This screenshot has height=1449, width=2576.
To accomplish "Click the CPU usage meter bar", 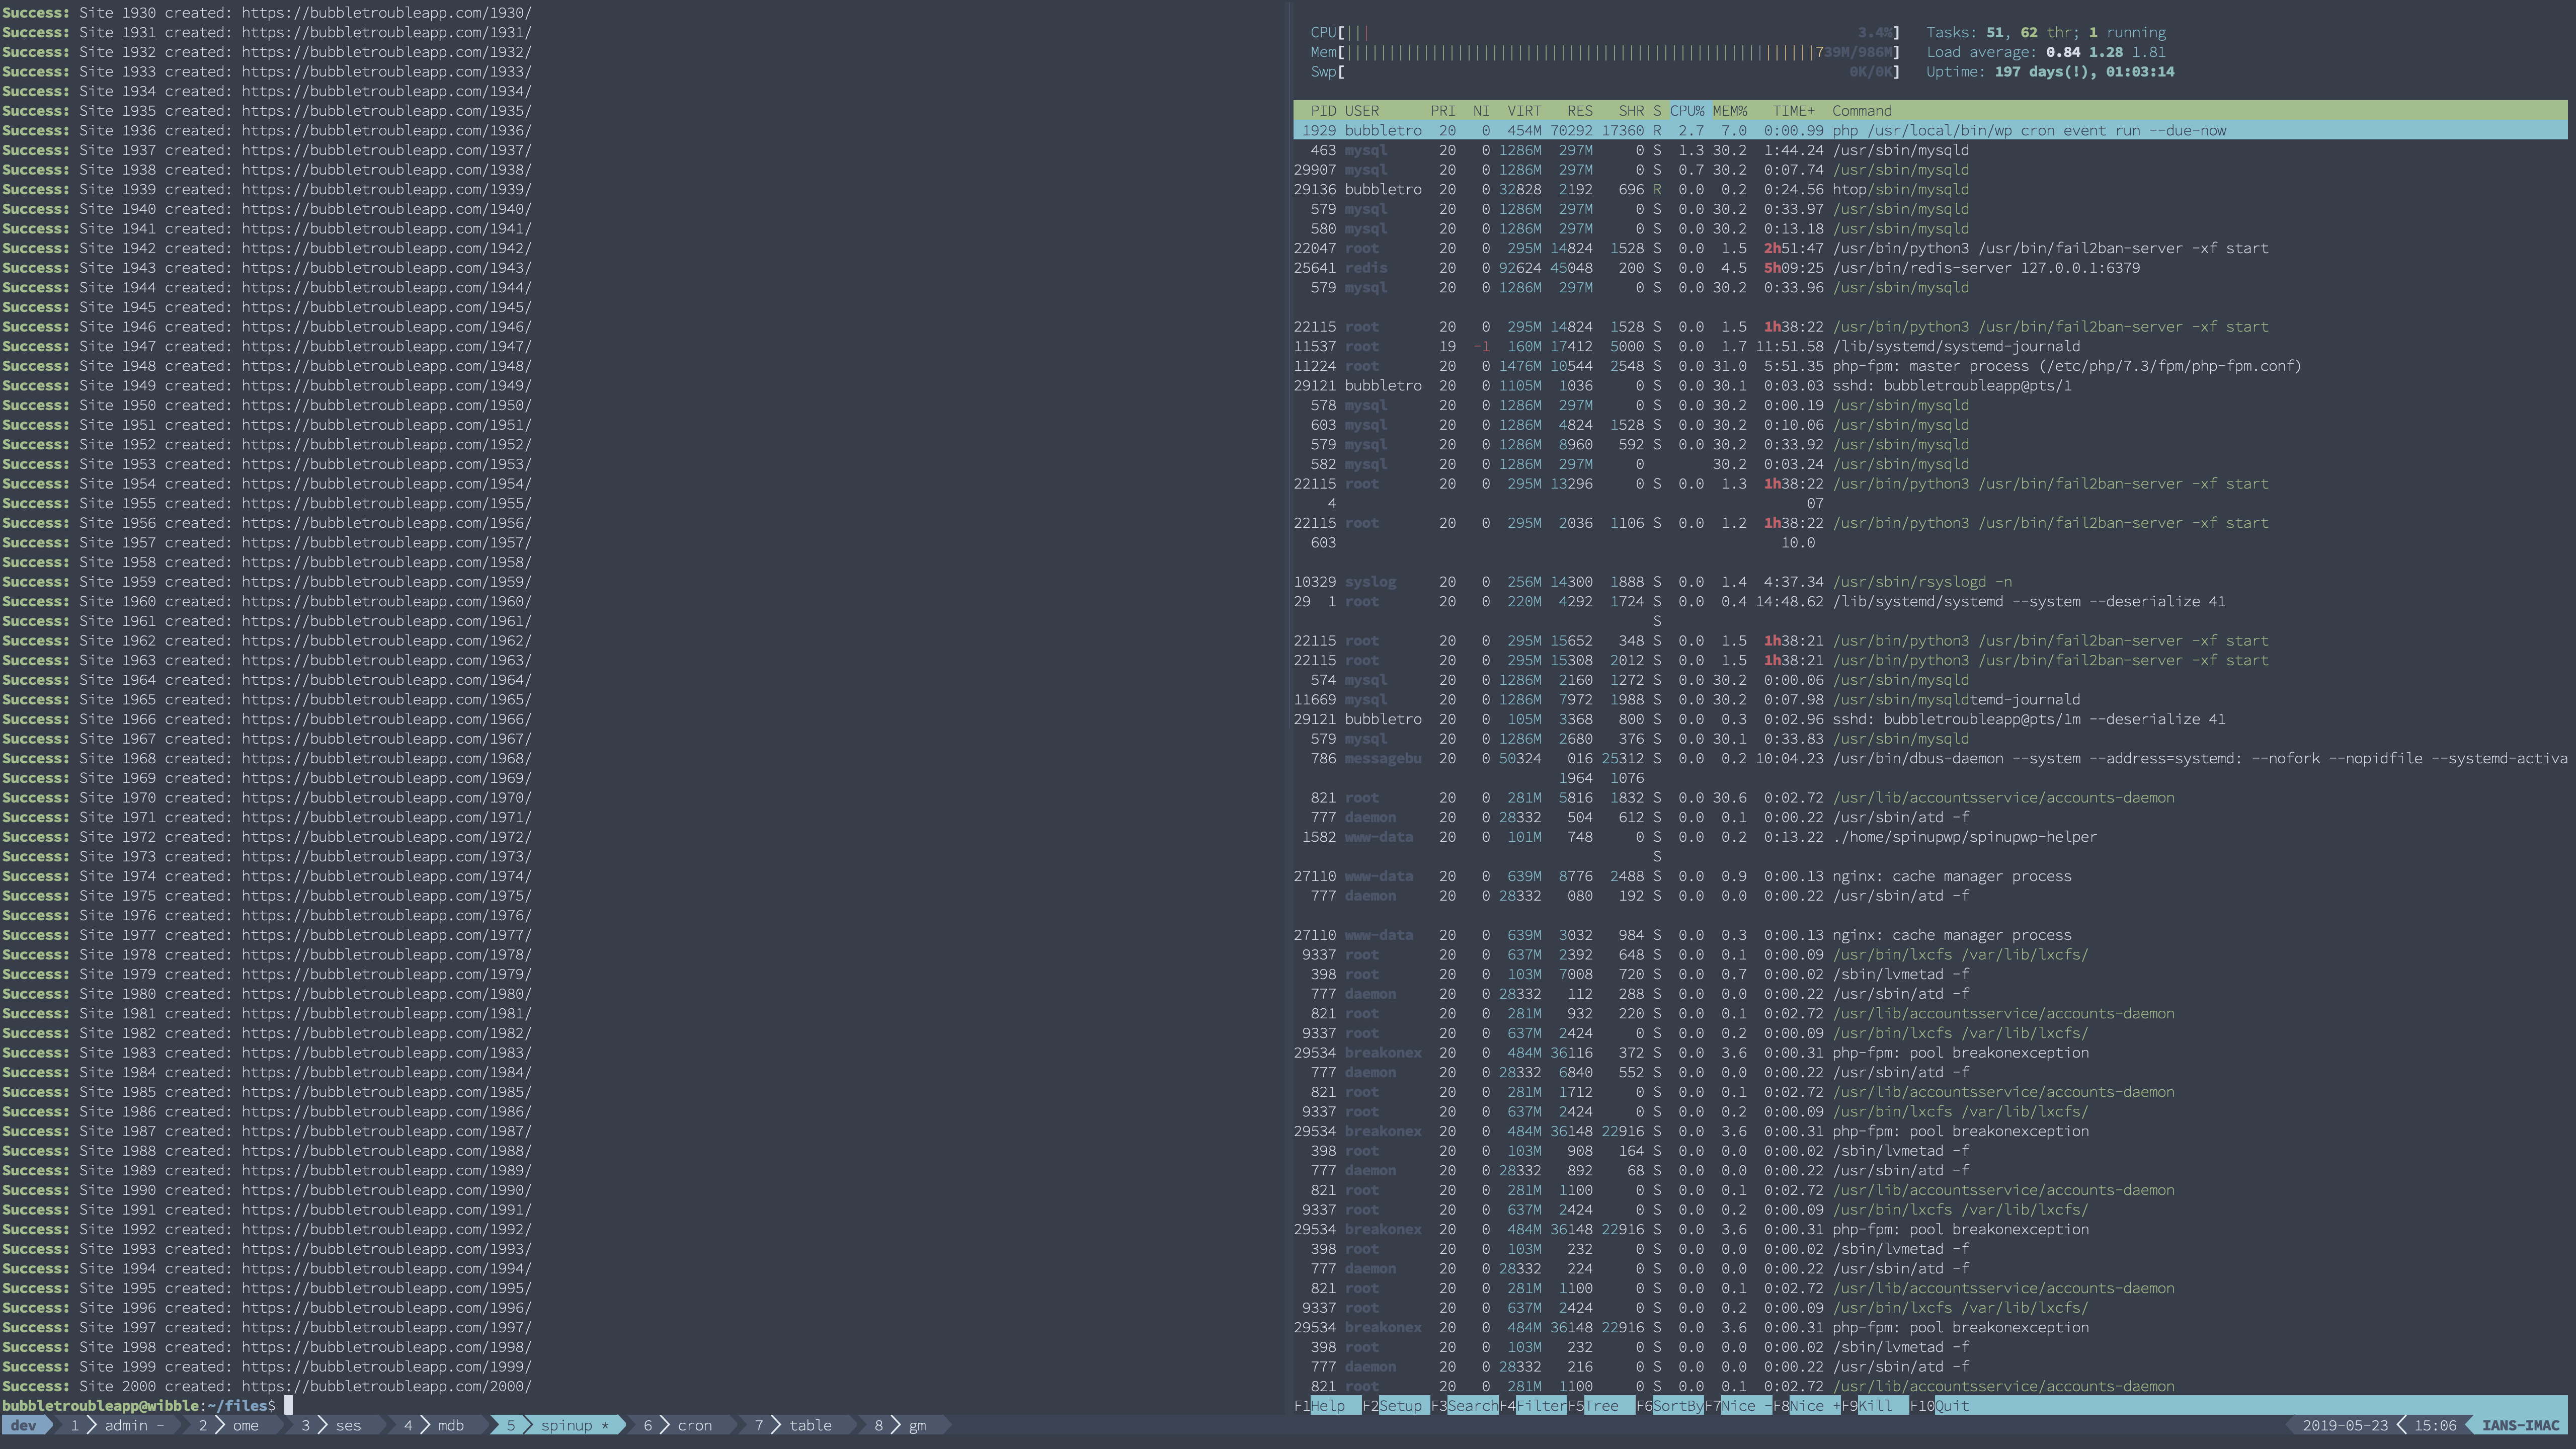I will click(1604, 32).
